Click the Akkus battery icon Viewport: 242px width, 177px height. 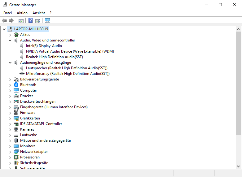coord(16,35)
